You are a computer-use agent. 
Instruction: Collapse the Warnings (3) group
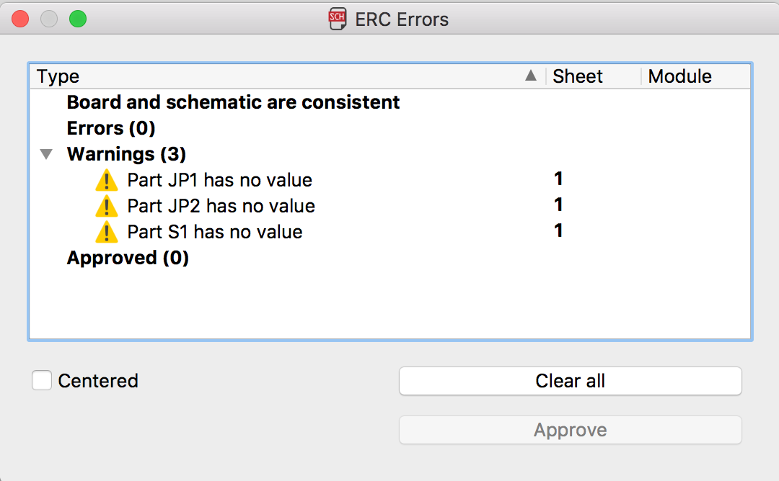[46, 154]
